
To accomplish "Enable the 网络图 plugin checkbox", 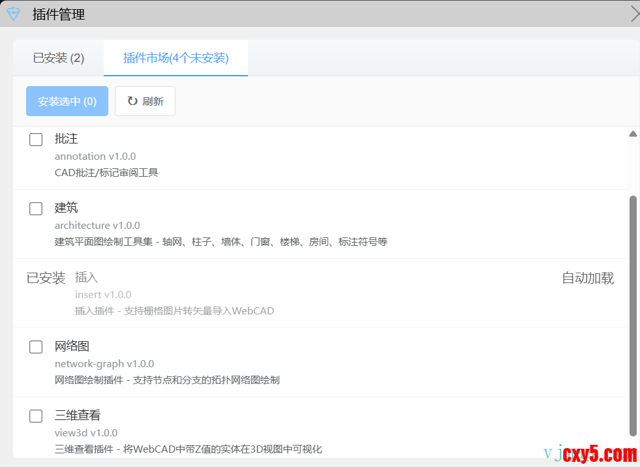I will pos(36,347).
